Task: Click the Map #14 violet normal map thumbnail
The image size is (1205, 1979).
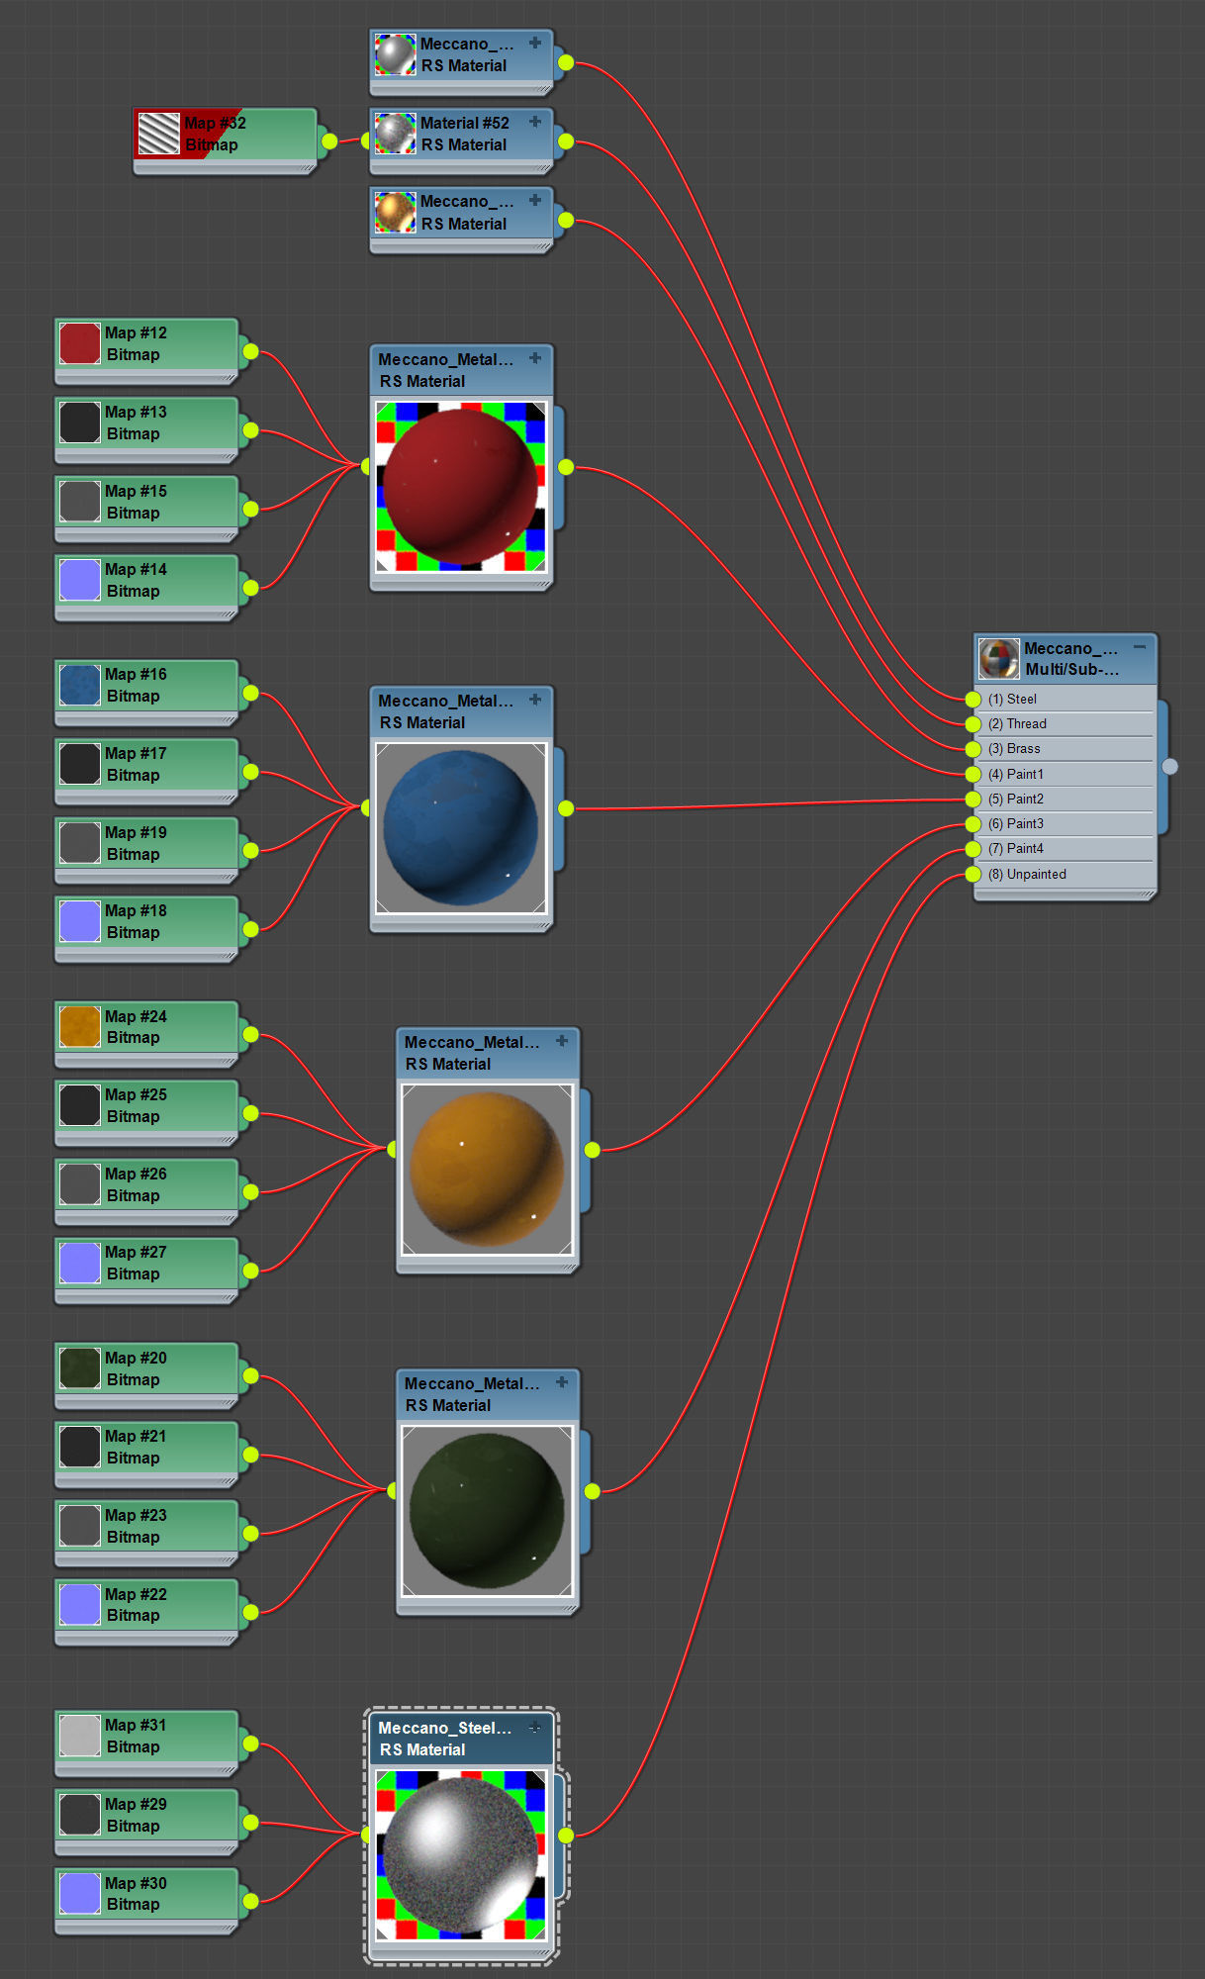Action: click(x=80, y=580)
